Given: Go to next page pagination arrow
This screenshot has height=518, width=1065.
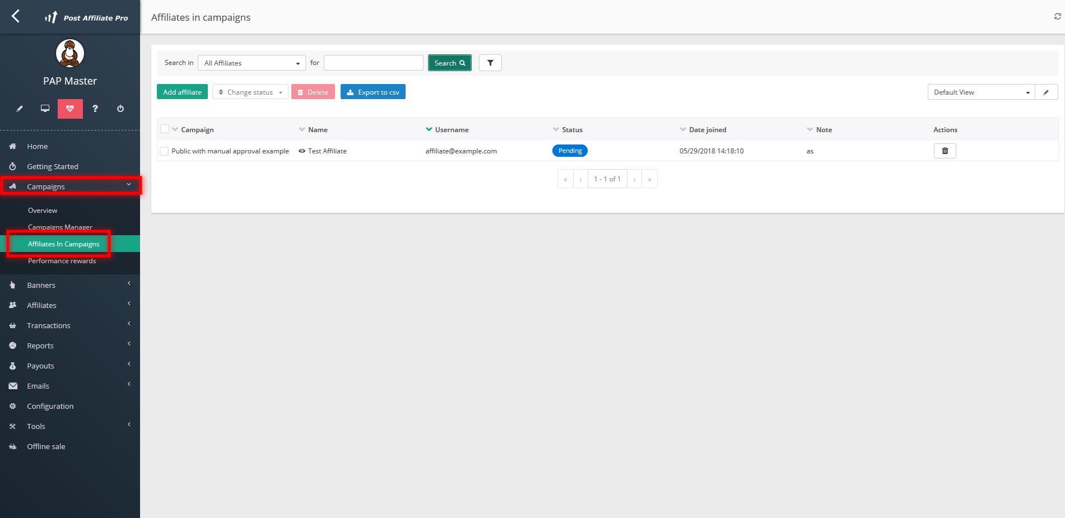Looking at the screenshot, I should pos(634,179).
